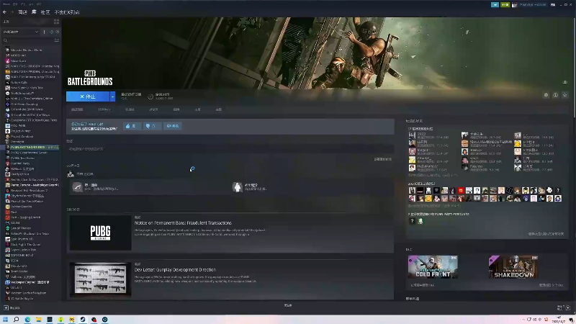Stop PUBG with the blue 停止 button
This screenshot has height=324, width=576.
click(x=88, y=96)
